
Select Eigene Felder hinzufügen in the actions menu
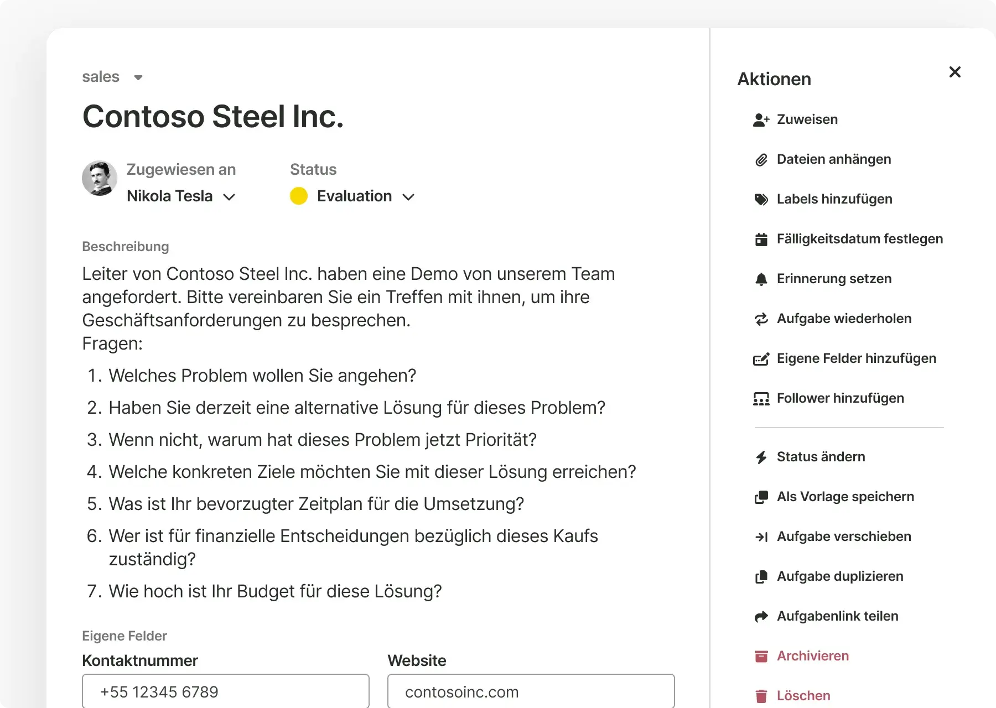coord(856,358)
